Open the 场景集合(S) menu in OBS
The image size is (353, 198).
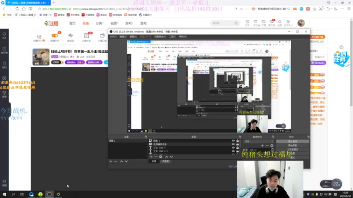[x=160, y=37]
